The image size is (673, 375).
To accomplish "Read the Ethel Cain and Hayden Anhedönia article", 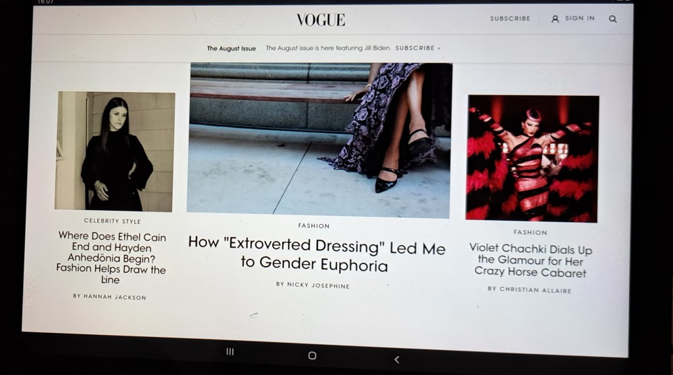I will (x=111, y=258).
